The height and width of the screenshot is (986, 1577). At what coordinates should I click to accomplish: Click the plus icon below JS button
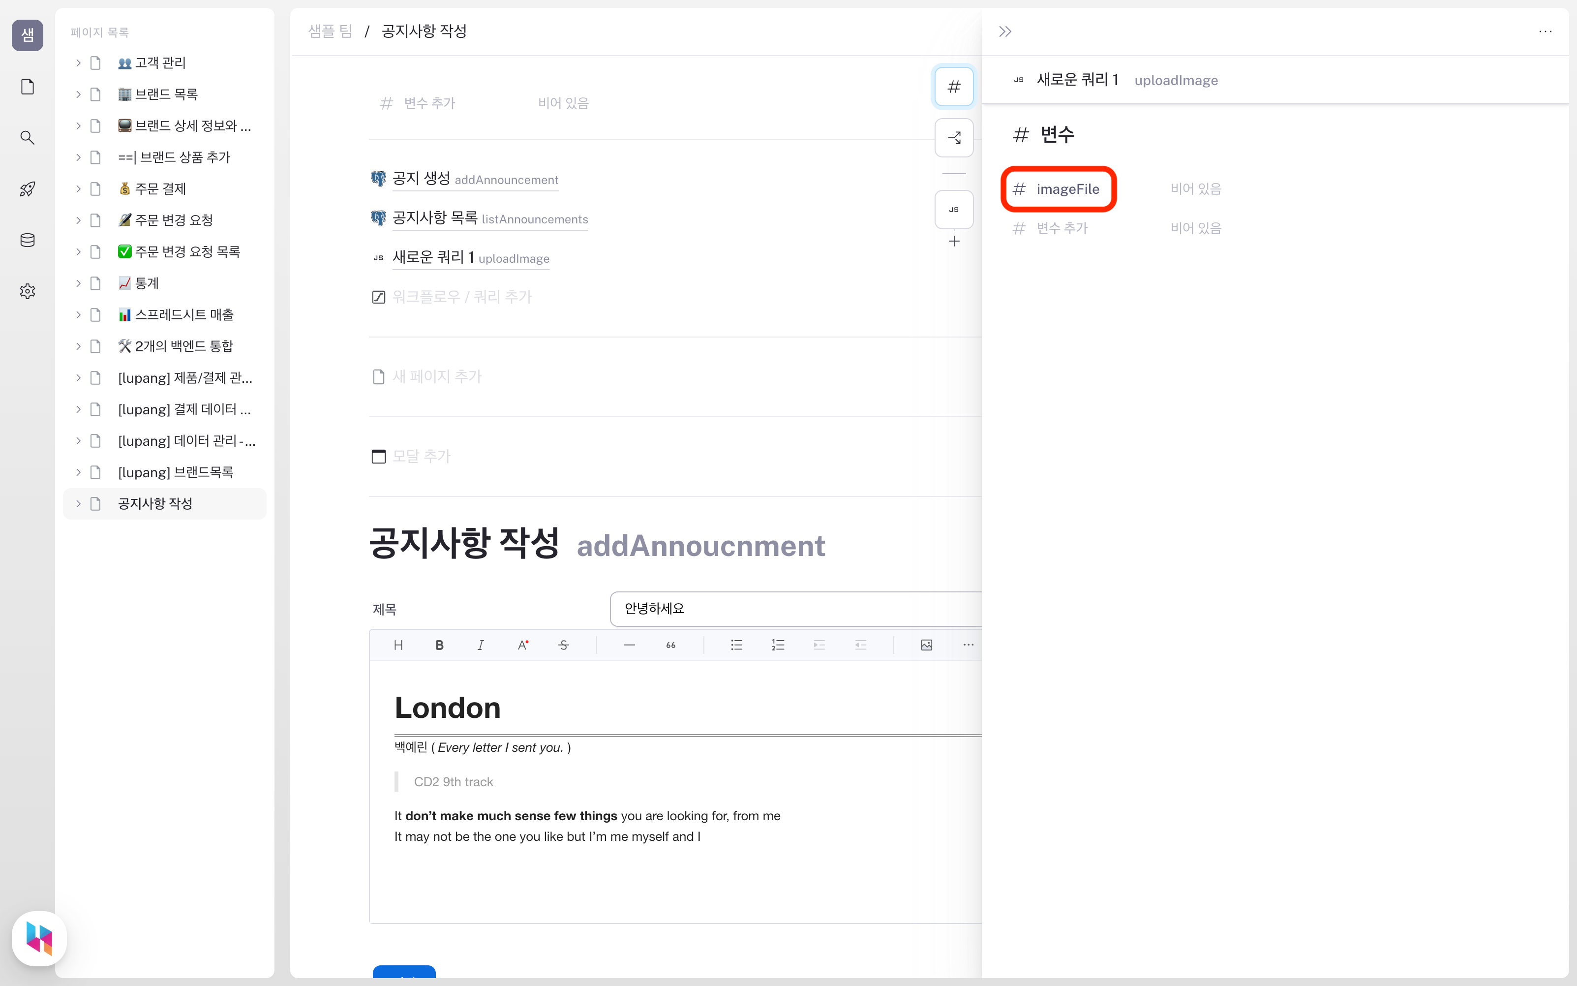coord(954,241)
